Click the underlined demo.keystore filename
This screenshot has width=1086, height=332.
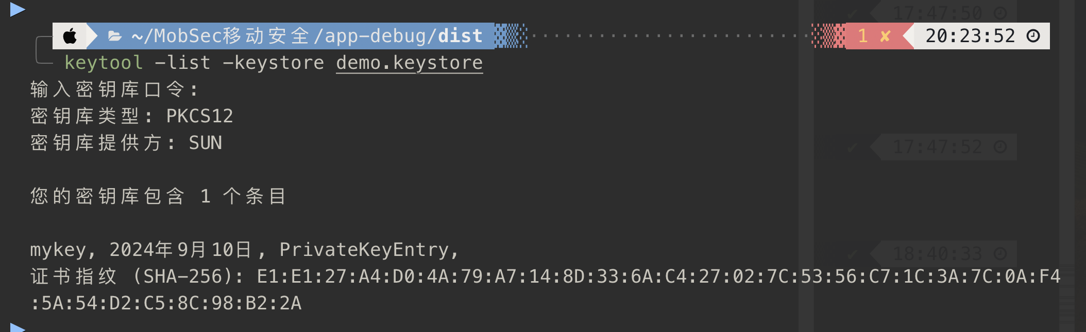pyautogui.click(x=409, y=63)
